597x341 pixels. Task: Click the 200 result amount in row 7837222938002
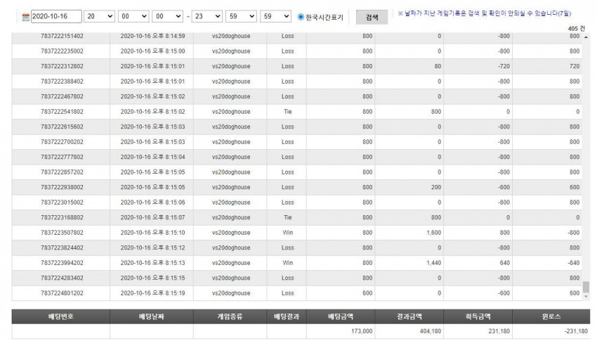pyautogui.click(x=436, y=187)
